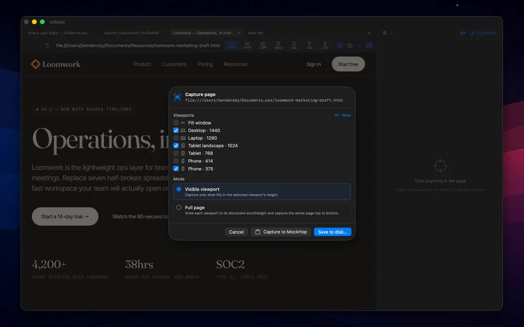Cancel the Capture page dialog

point(236,232)
